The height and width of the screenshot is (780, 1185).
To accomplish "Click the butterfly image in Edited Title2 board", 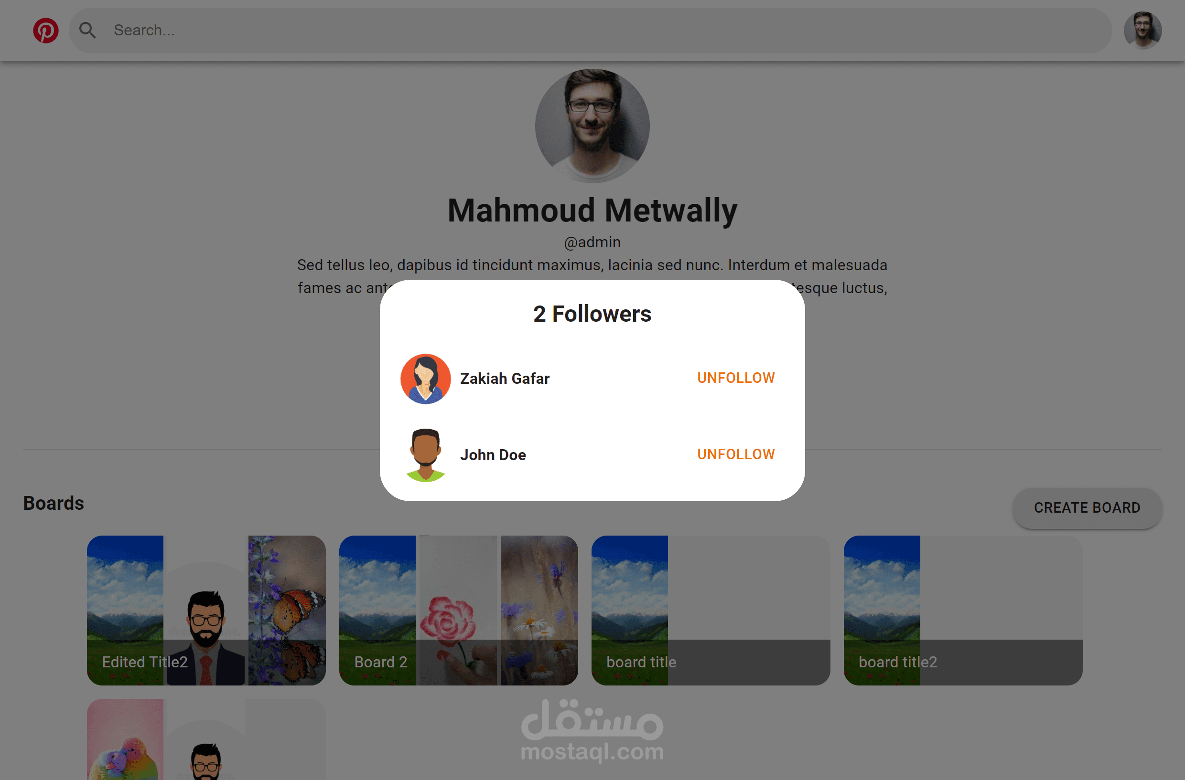I will click(287, 610).
